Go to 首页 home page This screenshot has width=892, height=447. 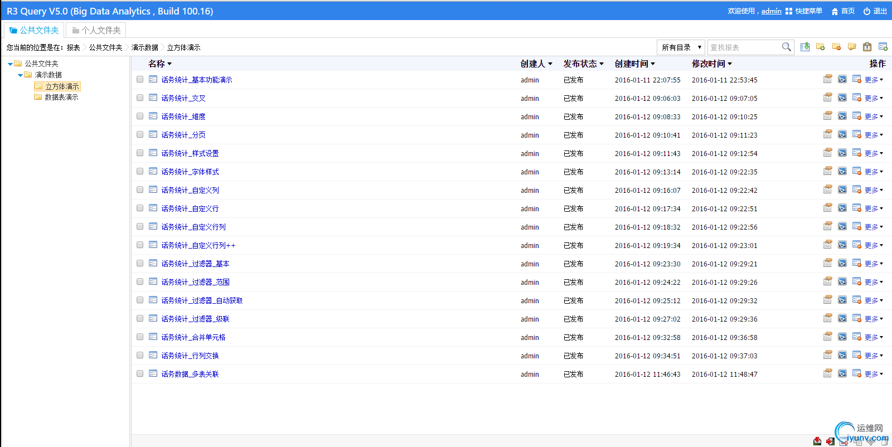[x=843, y=11]
